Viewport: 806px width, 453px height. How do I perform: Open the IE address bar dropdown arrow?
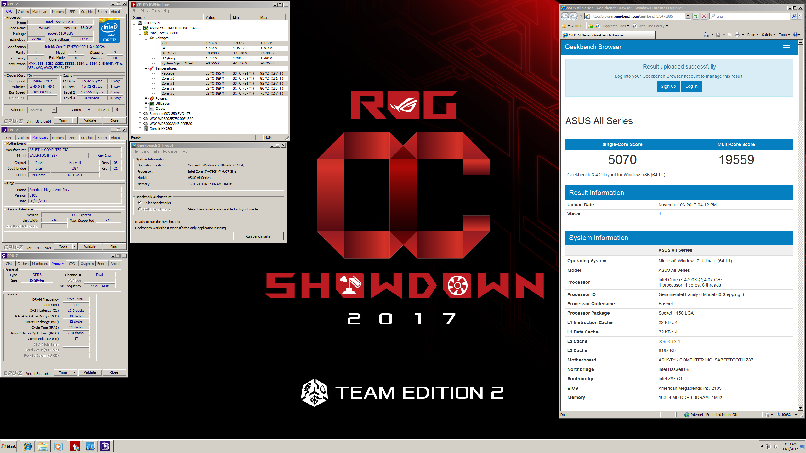point(688,16)
